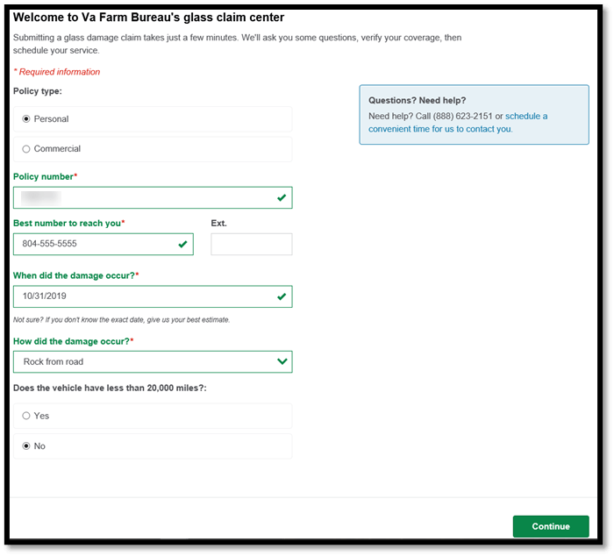Click the Policy number label
Image resolution: width=614 pixels, height=556 pixels.
click(x=46, y=176)
